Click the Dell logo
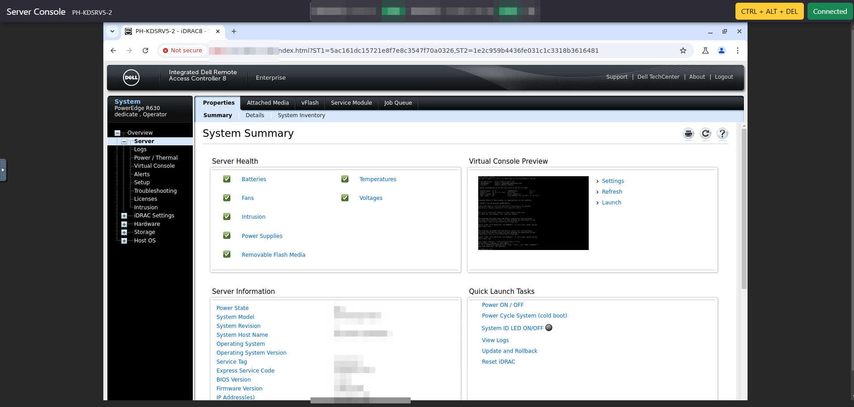 (x=131, y=77)
